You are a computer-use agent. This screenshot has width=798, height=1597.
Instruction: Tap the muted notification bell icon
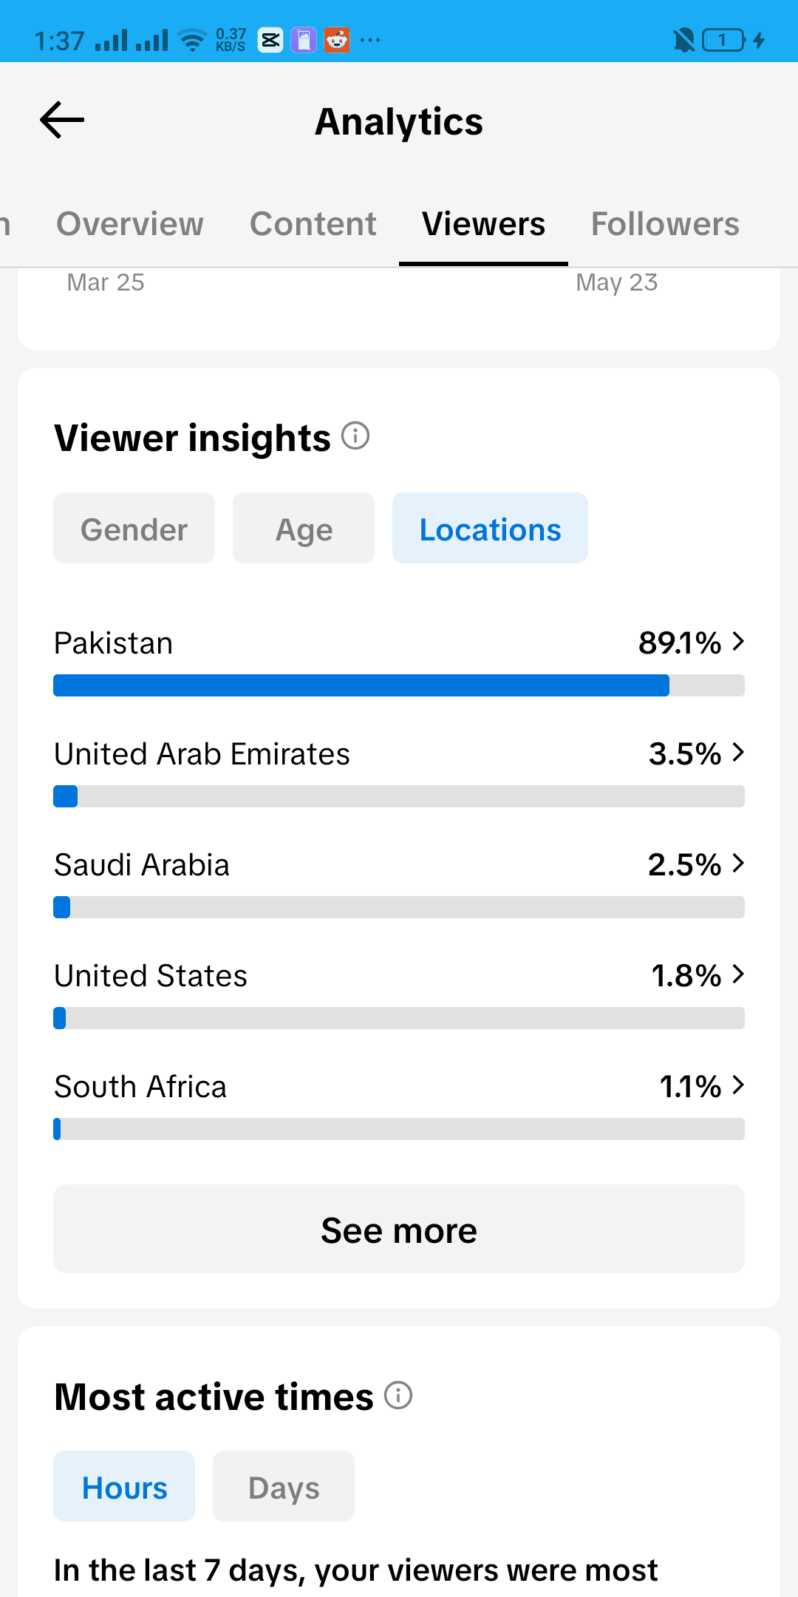click(x=684, y=40)
